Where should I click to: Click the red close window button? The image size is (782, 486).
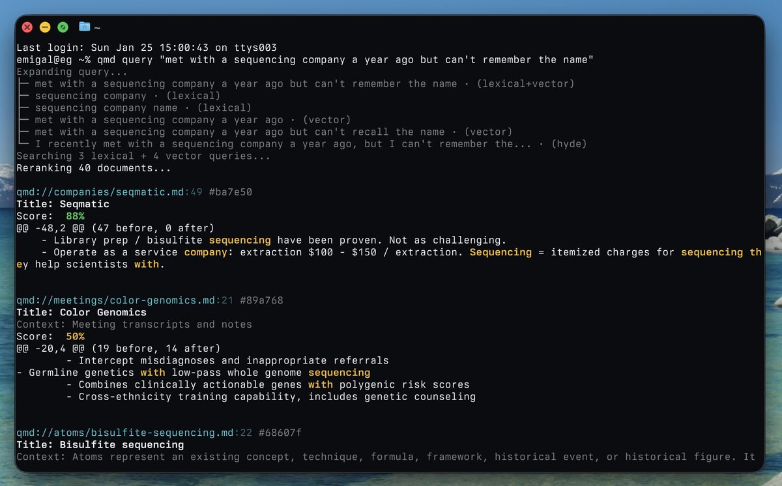click(x=27, y=27)
